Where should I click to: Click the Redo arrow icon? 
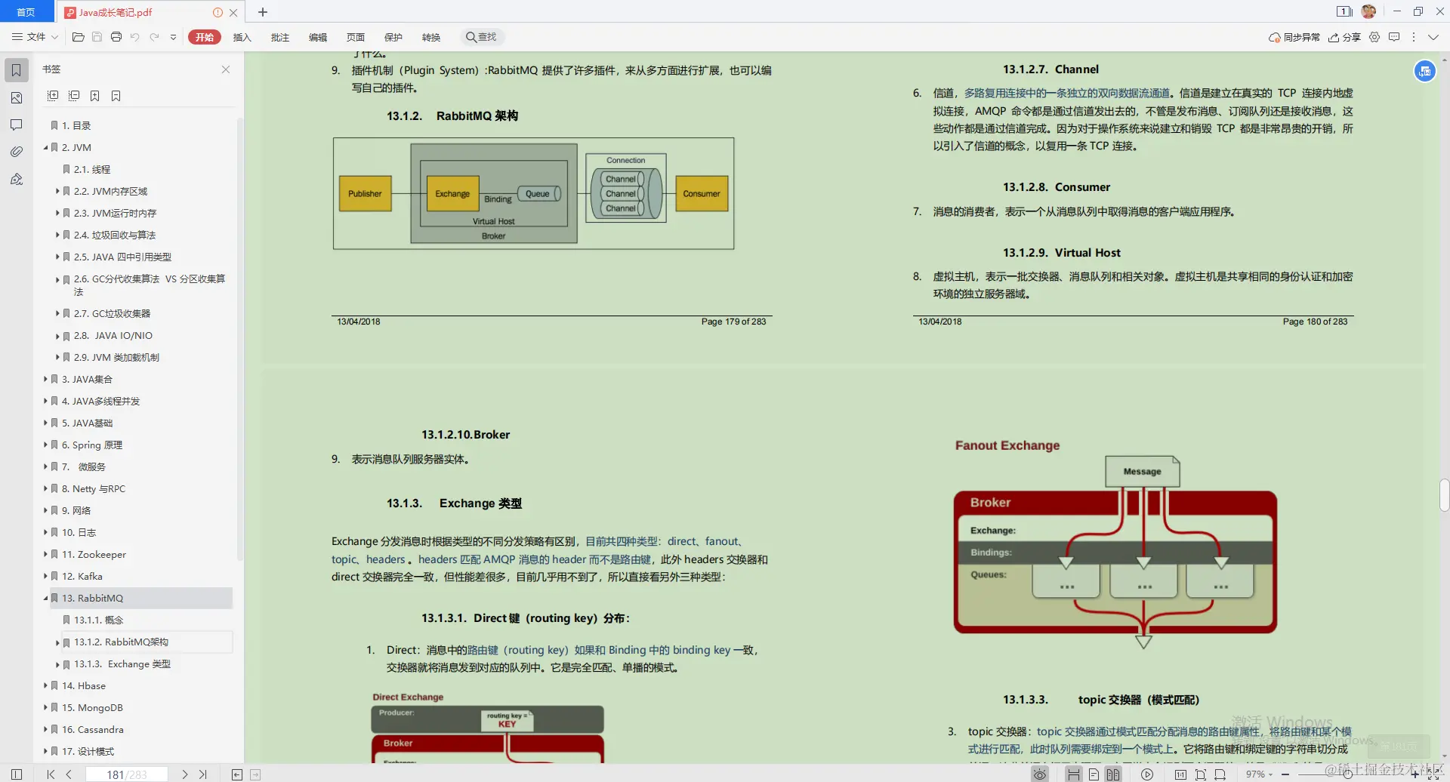point(154,37)
